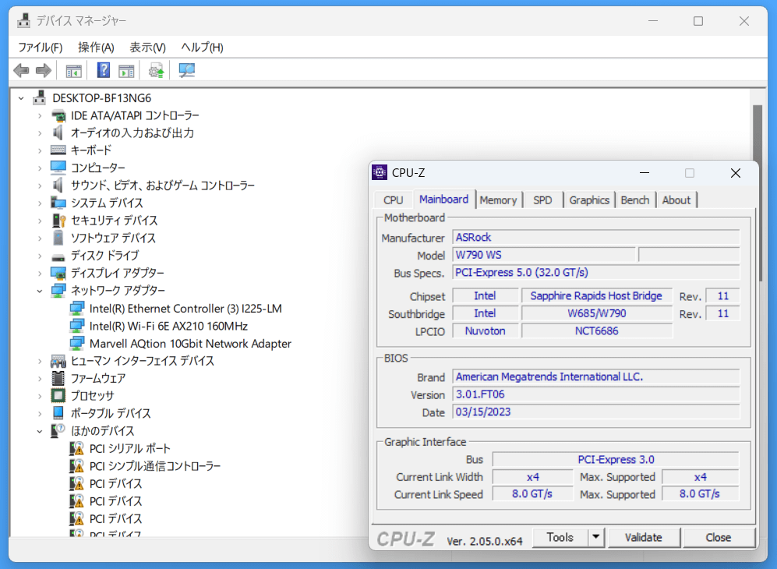
Task: Click the I225-LM Ethernet adapter icon
Action: [77, 309]
